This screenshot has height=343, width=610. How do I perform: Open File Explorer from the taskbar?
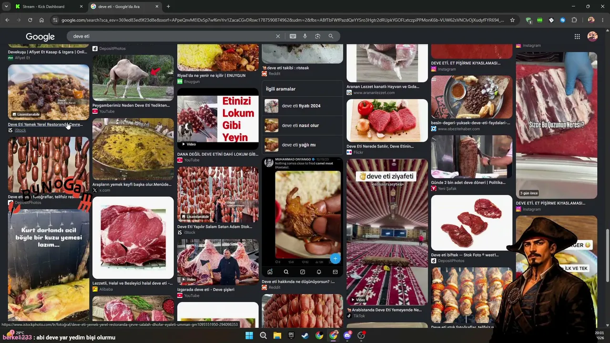[277, 335]
